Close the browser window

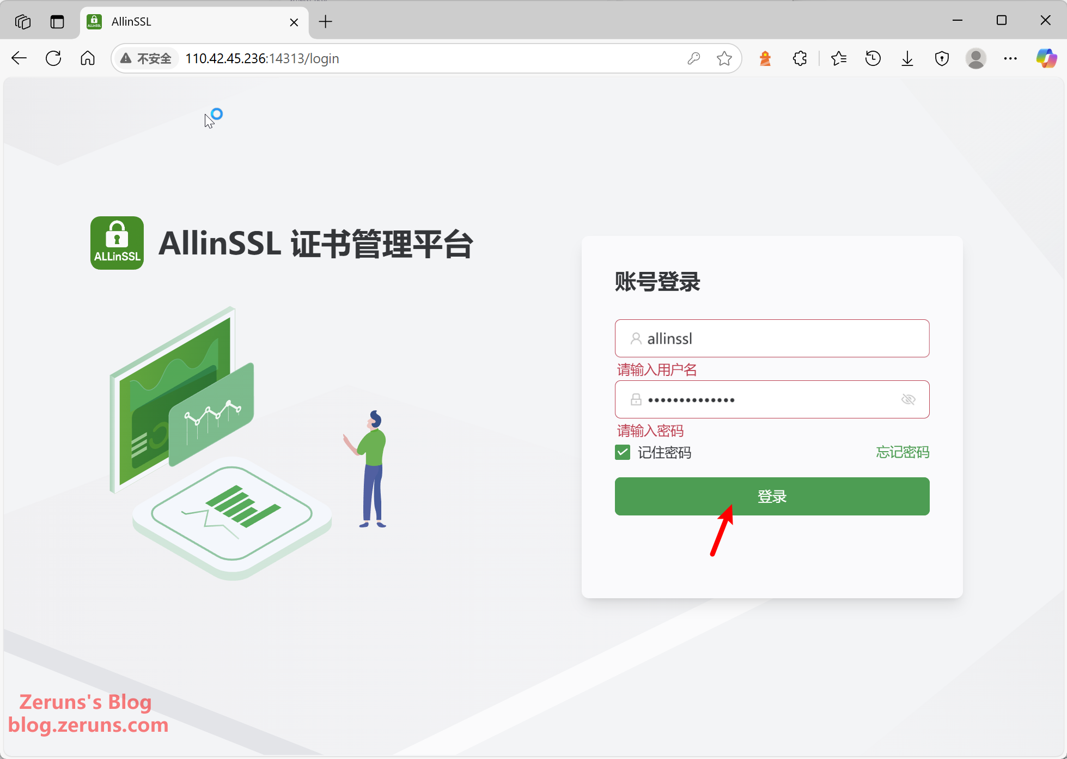1045,20
